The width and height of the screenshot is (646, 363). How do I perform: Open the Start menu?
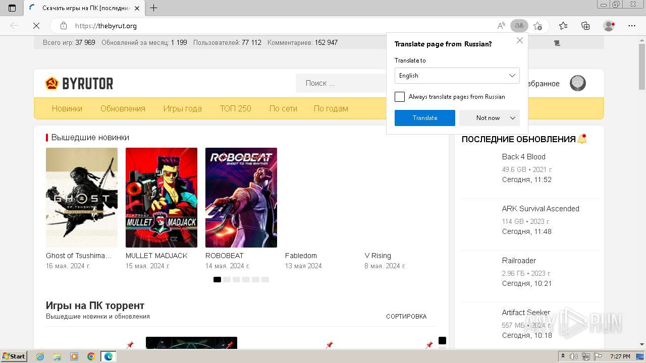click(x=14, y=356)
